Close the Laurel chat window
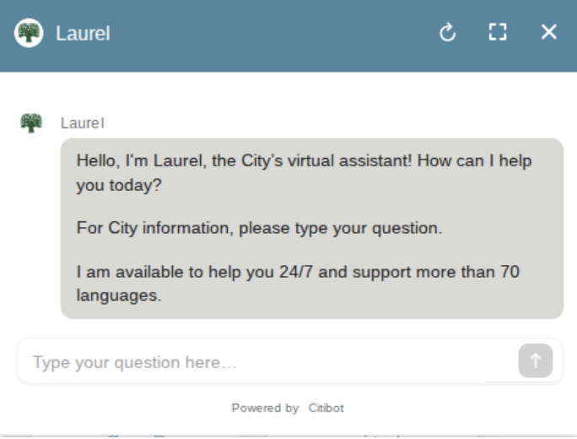Viewport: 577px width, 439px height. pos(548,32)
